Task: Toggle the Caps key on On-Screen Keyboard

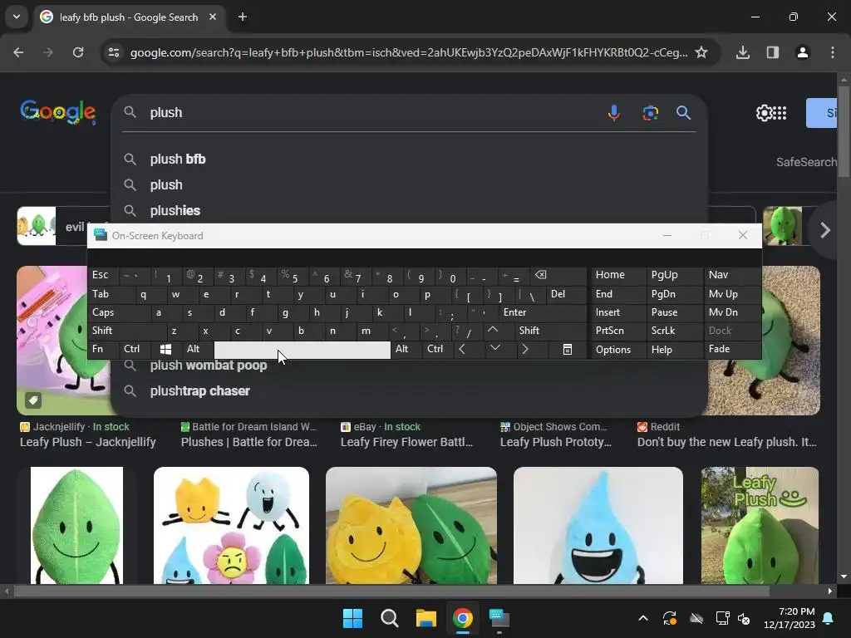Action: 119,312
